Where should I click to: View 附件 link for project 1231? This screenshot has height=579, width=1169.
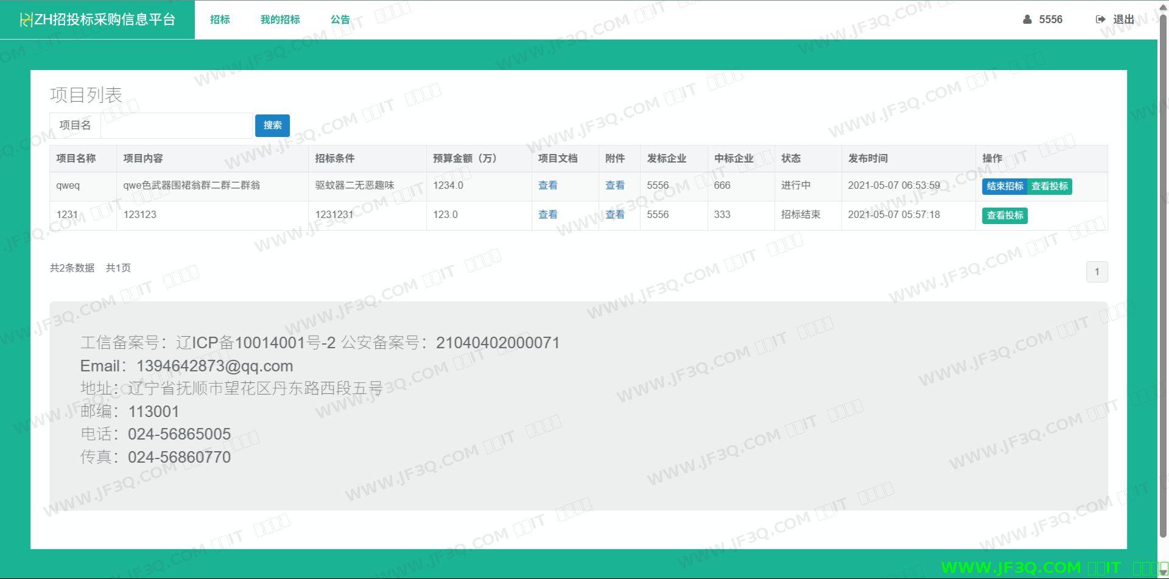pos(614,215)
